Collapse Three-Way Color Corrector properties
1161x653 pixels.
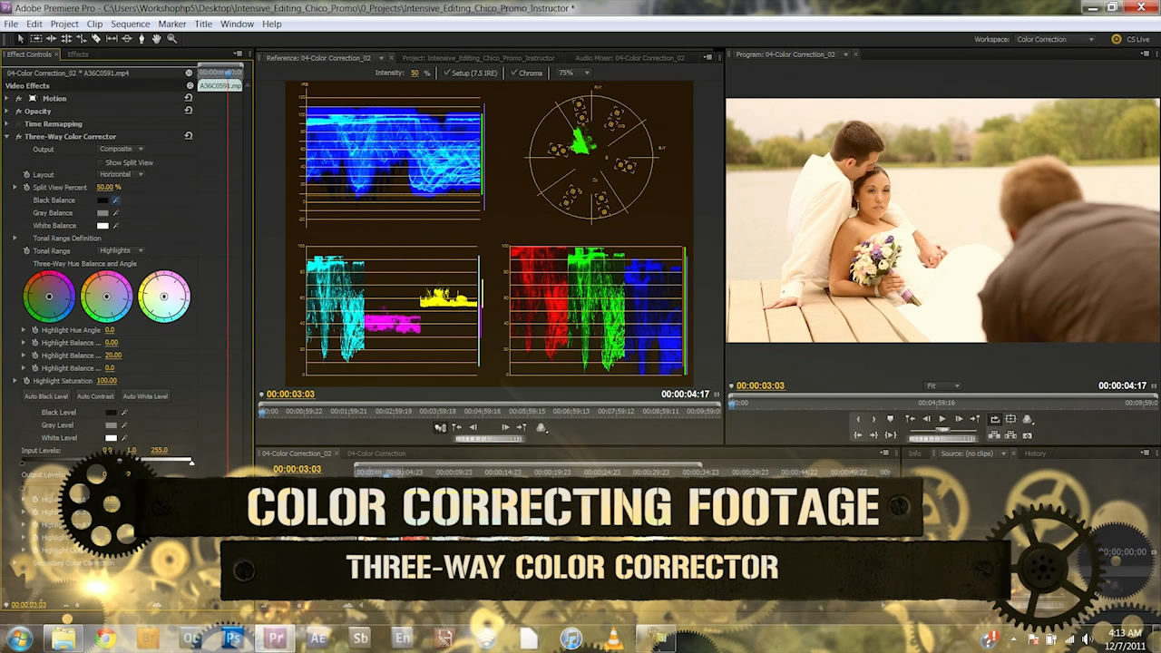tap(7, 136)
